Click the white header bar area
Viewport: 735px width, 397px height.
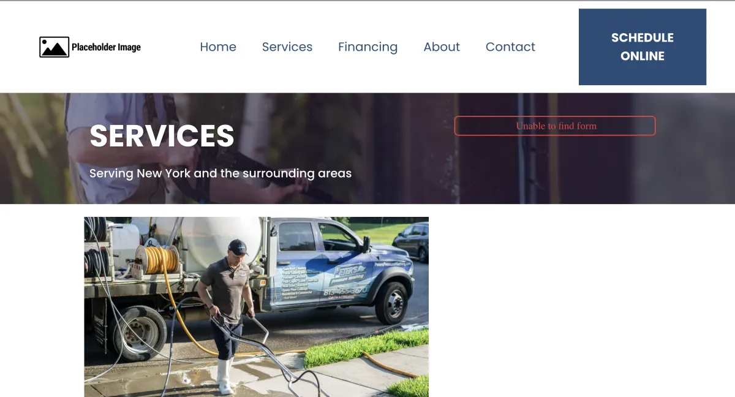[x=367, y=47]
